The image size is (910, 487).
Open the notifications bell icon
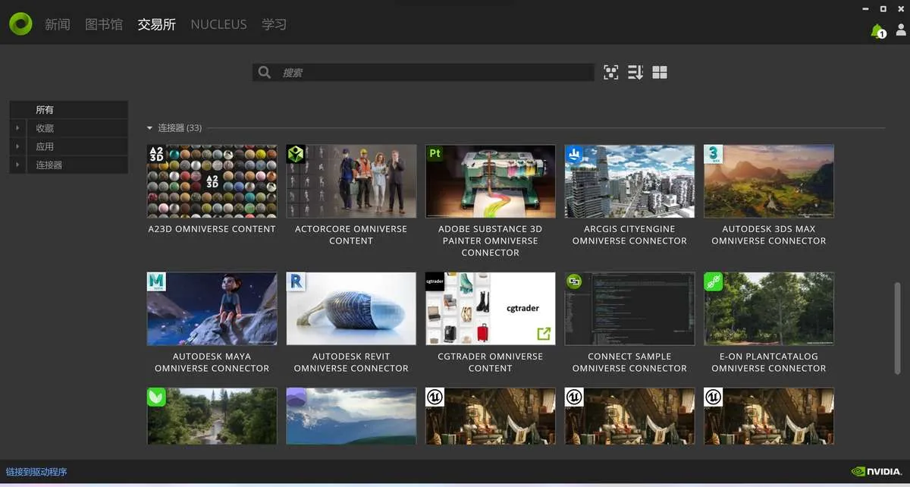click(877, 30)
